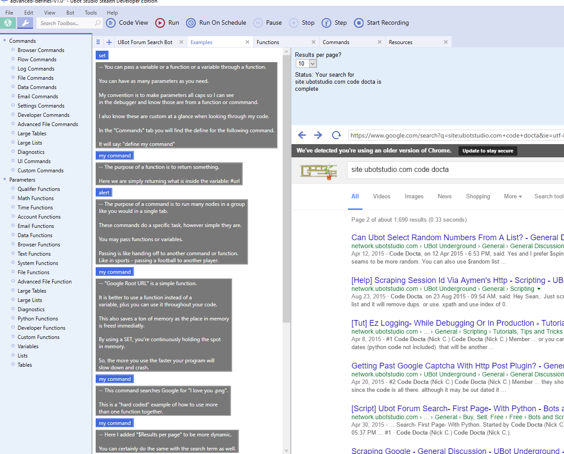Select the News search filter
This screenshot has height=454, width=564.
click(444, 197)
